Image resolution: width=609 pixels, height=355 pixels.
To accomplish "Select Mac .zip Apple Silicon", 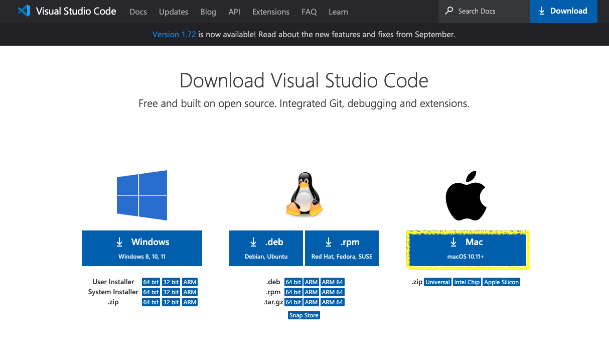I will click(x=502, y=282).
